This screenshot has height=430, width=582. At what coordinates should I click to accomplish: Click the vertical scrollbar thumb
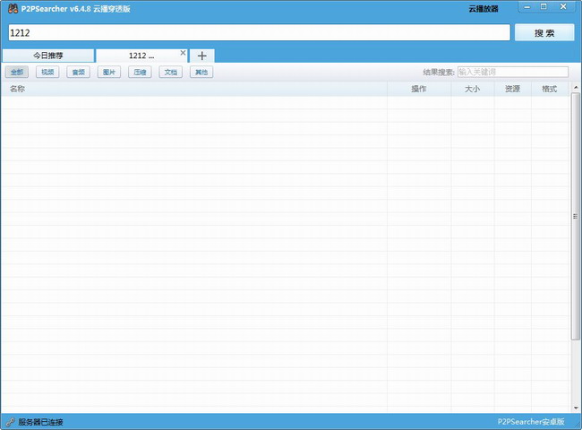(x=576, y=216)
